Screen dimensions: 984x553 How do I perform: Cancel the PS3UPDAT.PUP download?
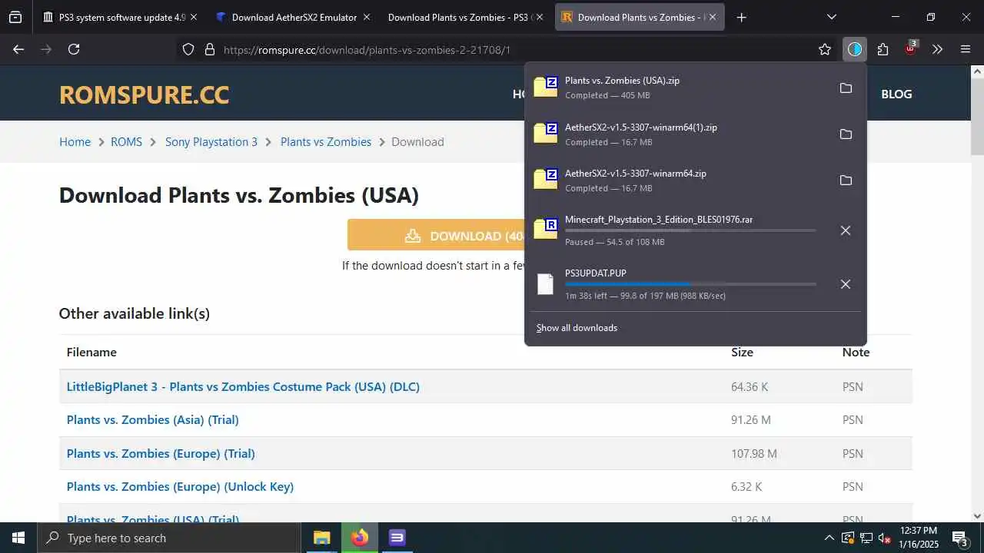pyautogui.click(x=846, y=284)
